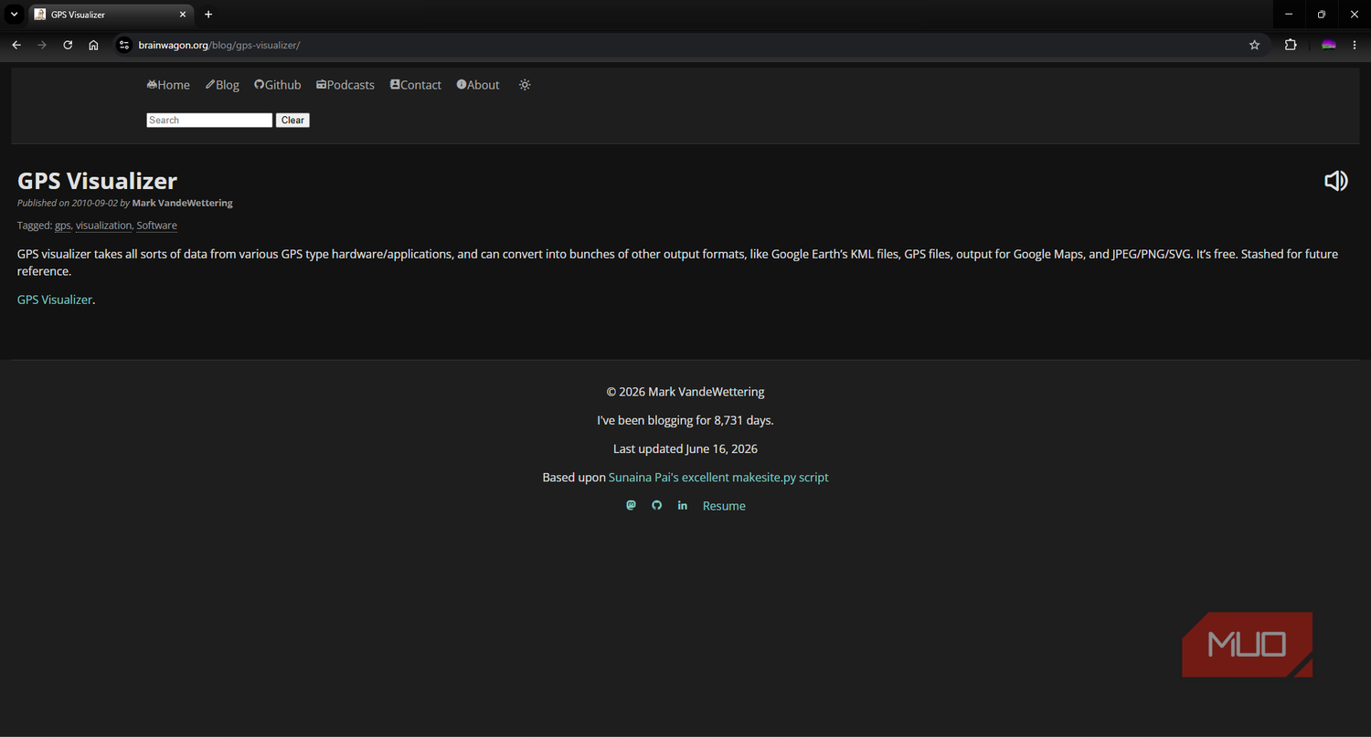Open the Software tag link
This screenshot has height=737, width=1371.
156,226
